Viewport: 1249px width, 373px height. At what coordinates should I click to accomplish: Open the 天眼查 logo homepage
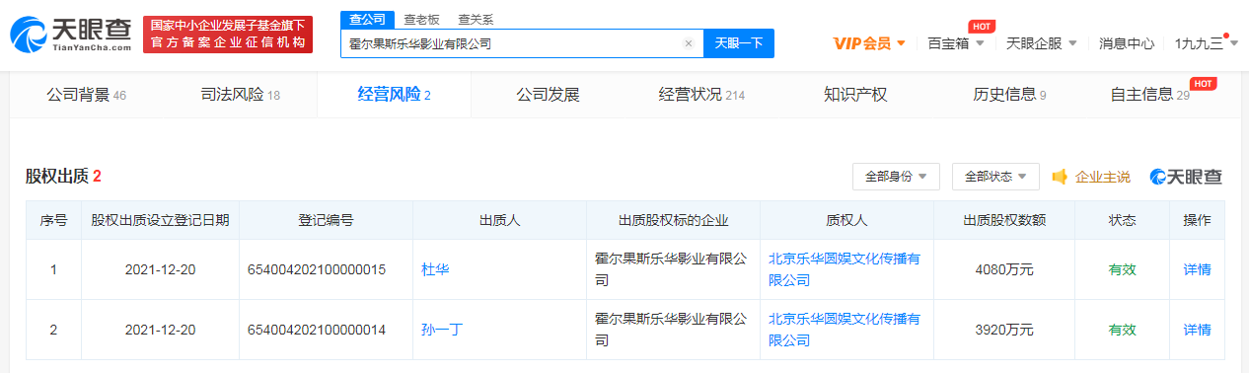click(70, 34)
